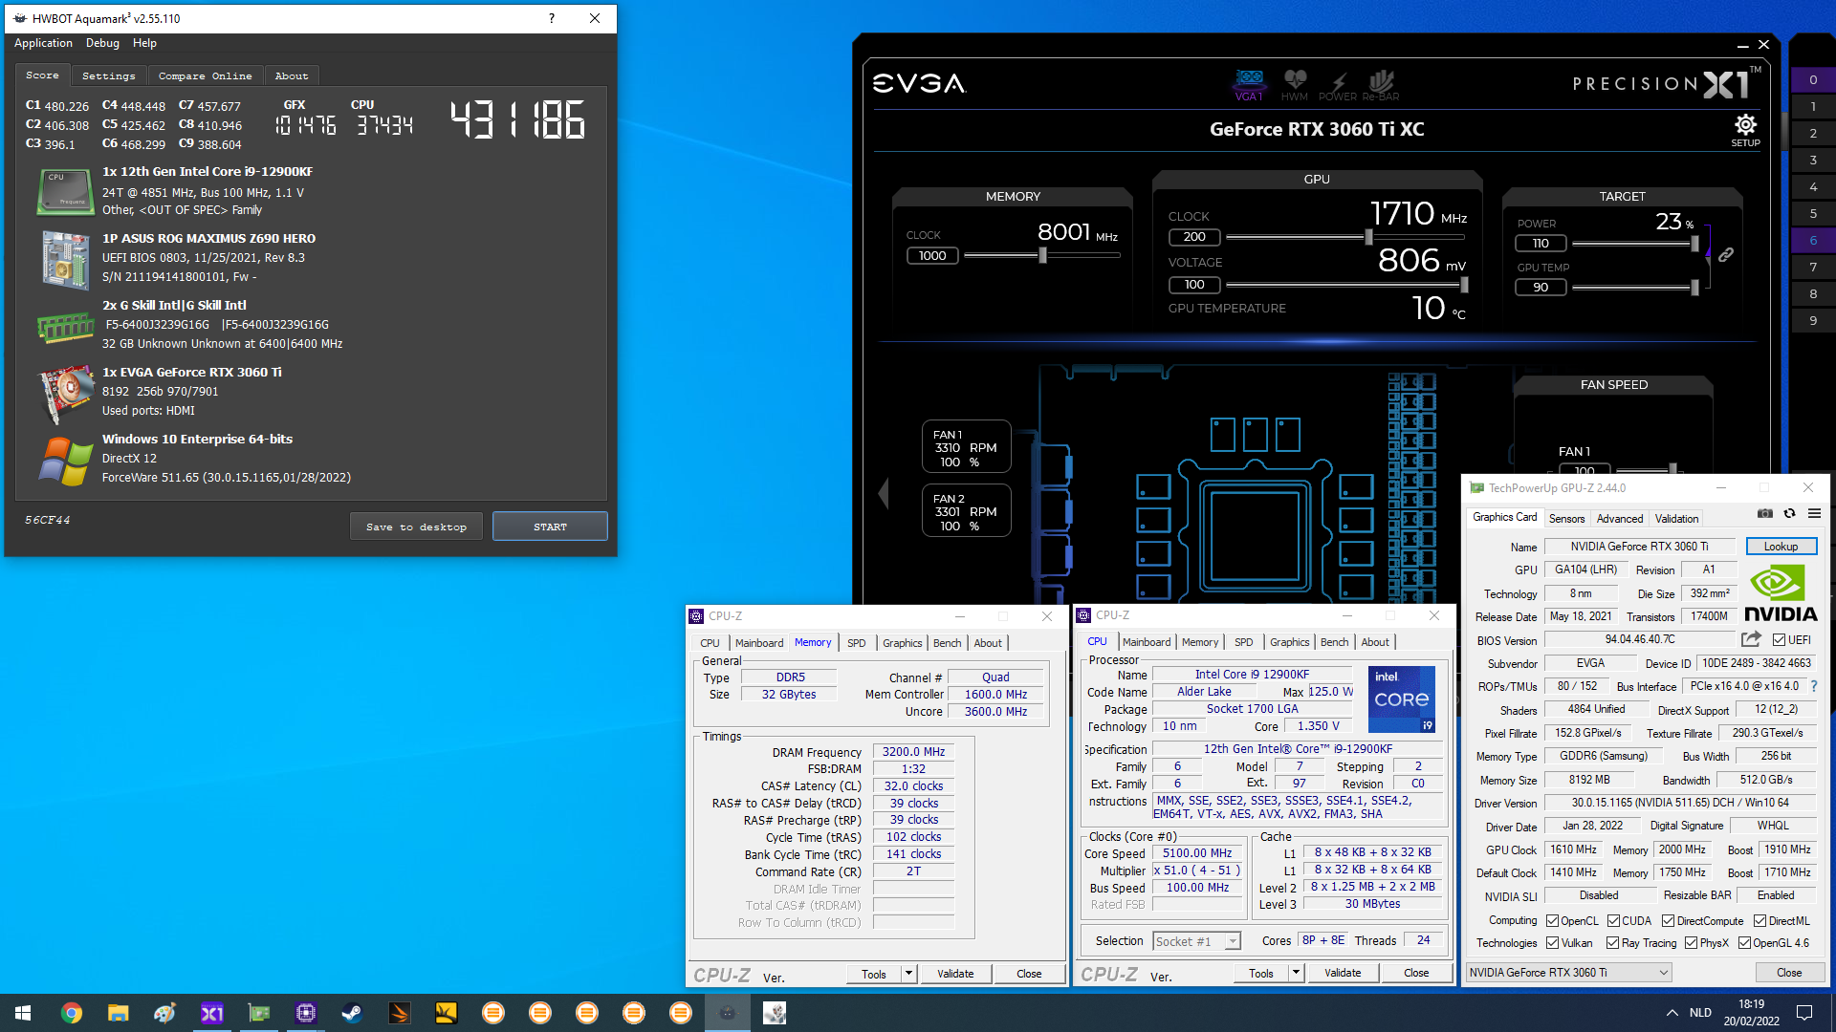Open the Advanced tab in GPU-Z

tap(1620, 519)
